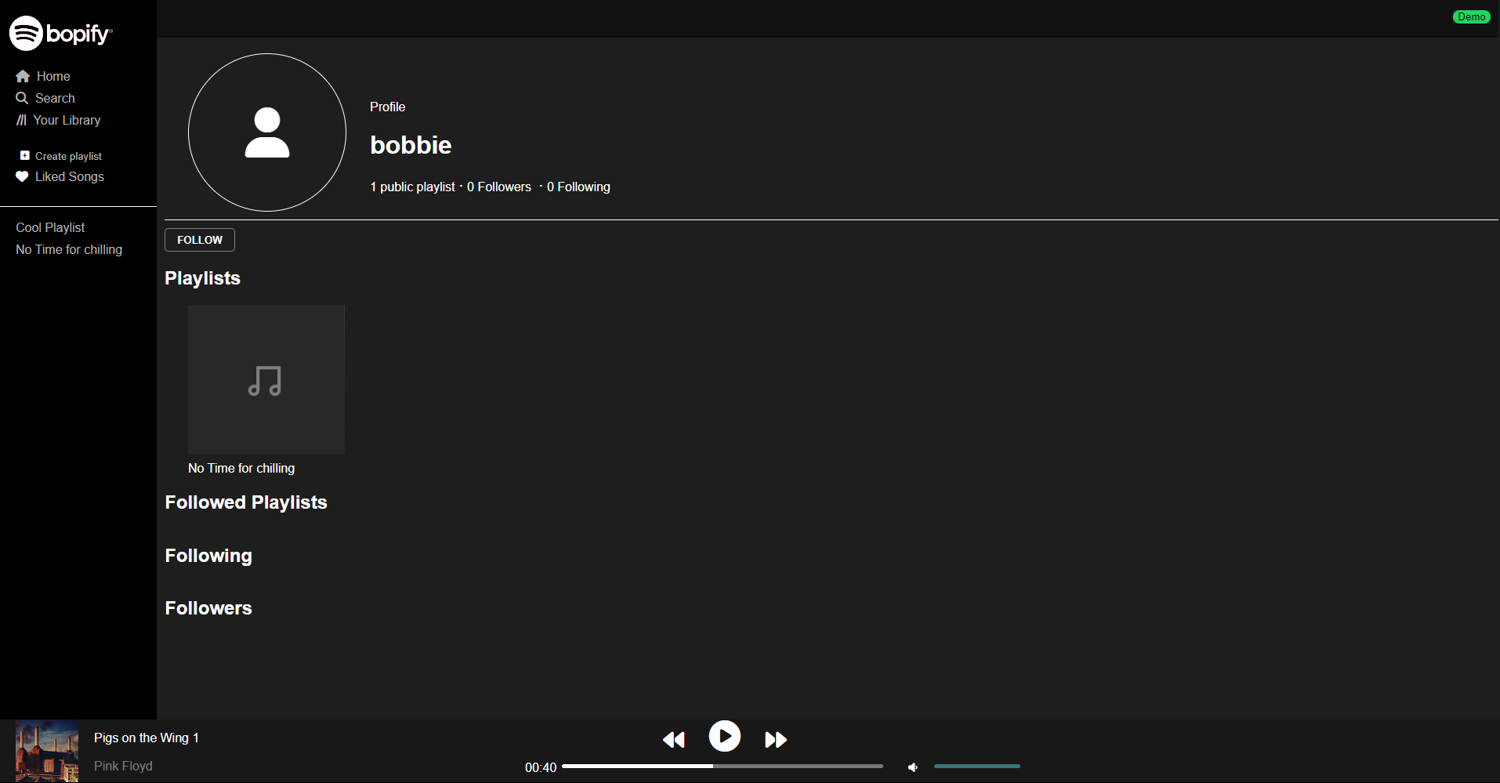Click the bopify logo icon
The image size is (1500, 783).
(26, 33)
